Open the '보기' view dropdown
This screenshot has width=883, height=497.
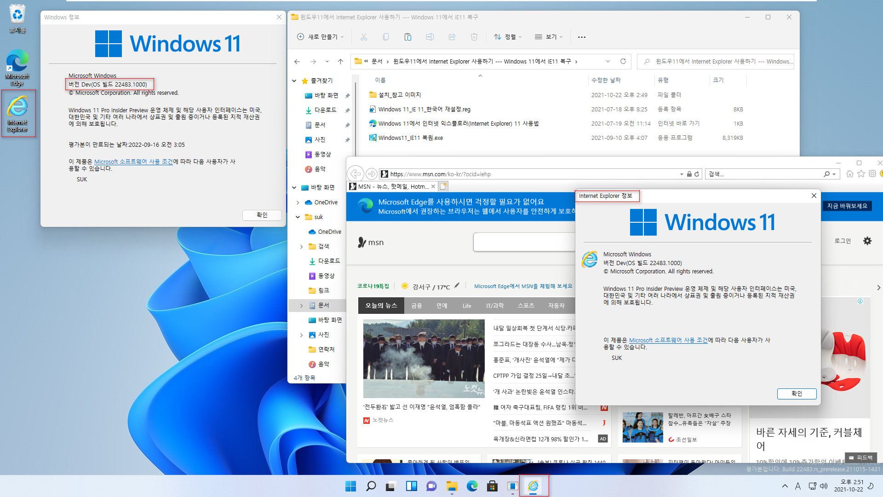tap(549, 37)
